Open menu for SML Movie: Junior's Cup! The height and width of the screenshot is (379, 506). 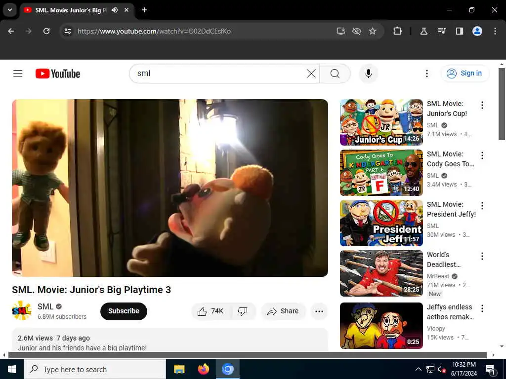point(482,105)
